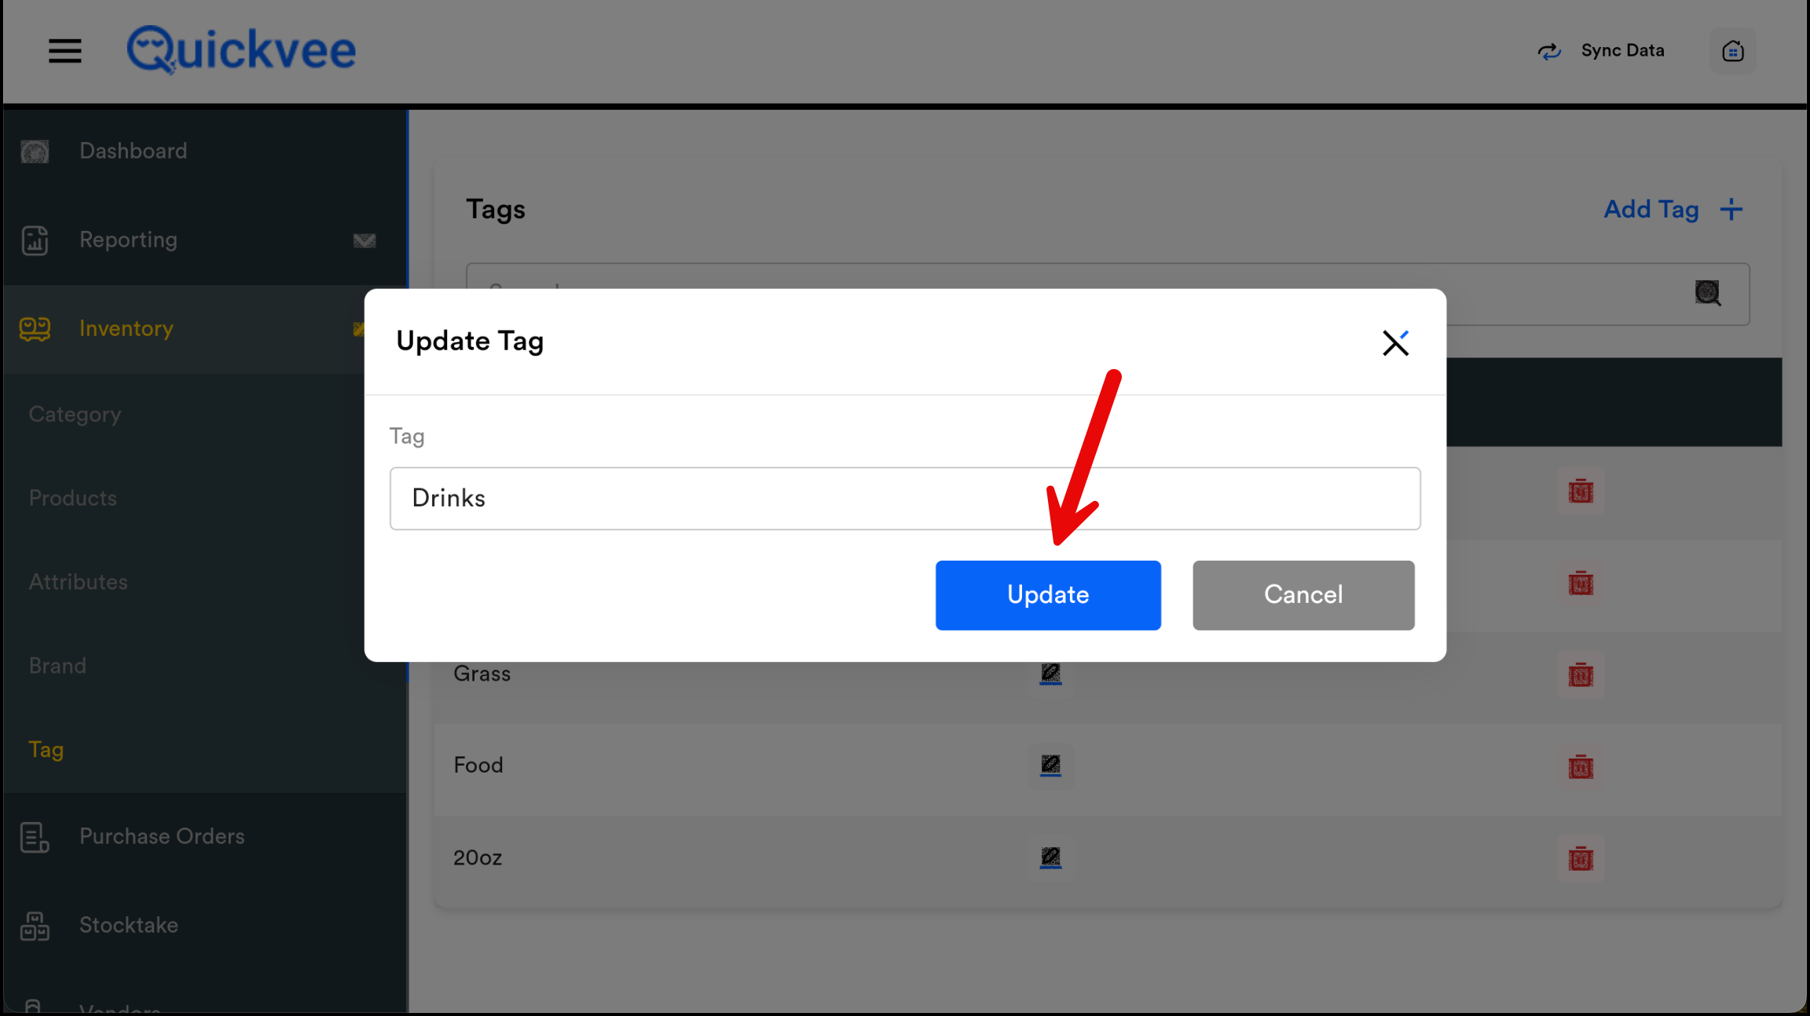Click the Quickvee logo

point(241,50)
